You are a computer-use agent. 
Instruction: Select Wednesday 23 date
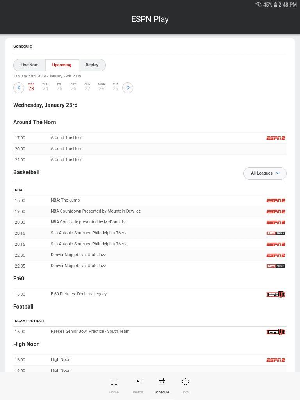(31, 87)
